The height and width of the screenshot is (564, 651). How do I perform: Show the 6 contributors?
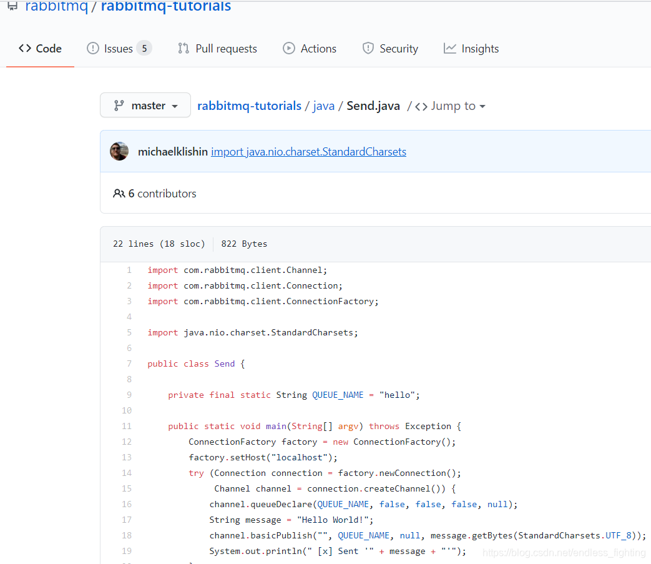162,194
